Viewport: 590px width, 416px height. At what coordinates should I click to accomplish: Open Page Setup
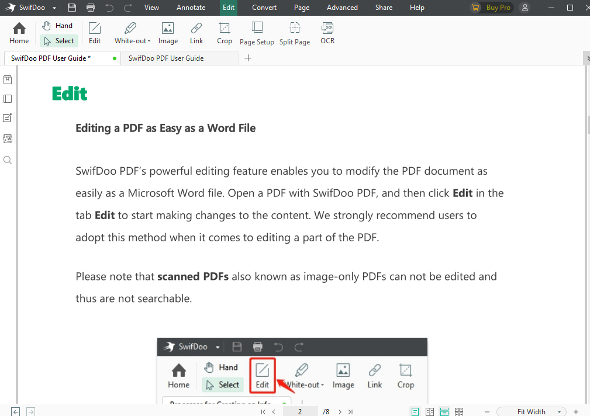pyautogui.click(x=257, y=33)
